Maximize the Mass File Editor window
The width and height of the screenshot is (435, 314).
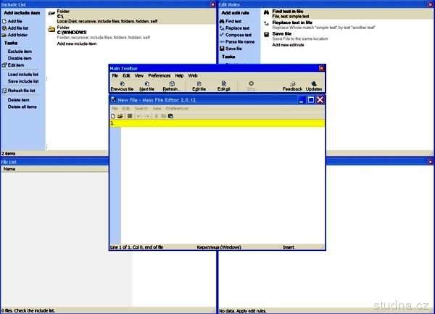[311, 100]
